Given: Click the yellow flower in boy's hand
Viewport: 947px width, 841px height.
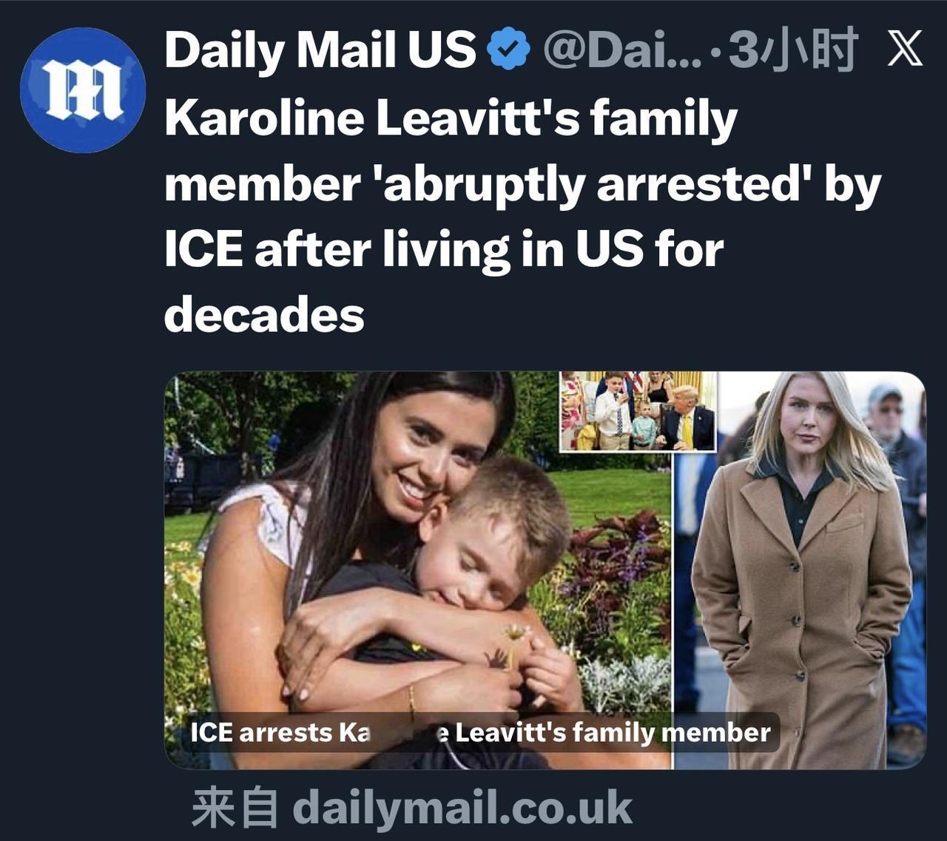Looking at the screenshot, I should [516, 632].
